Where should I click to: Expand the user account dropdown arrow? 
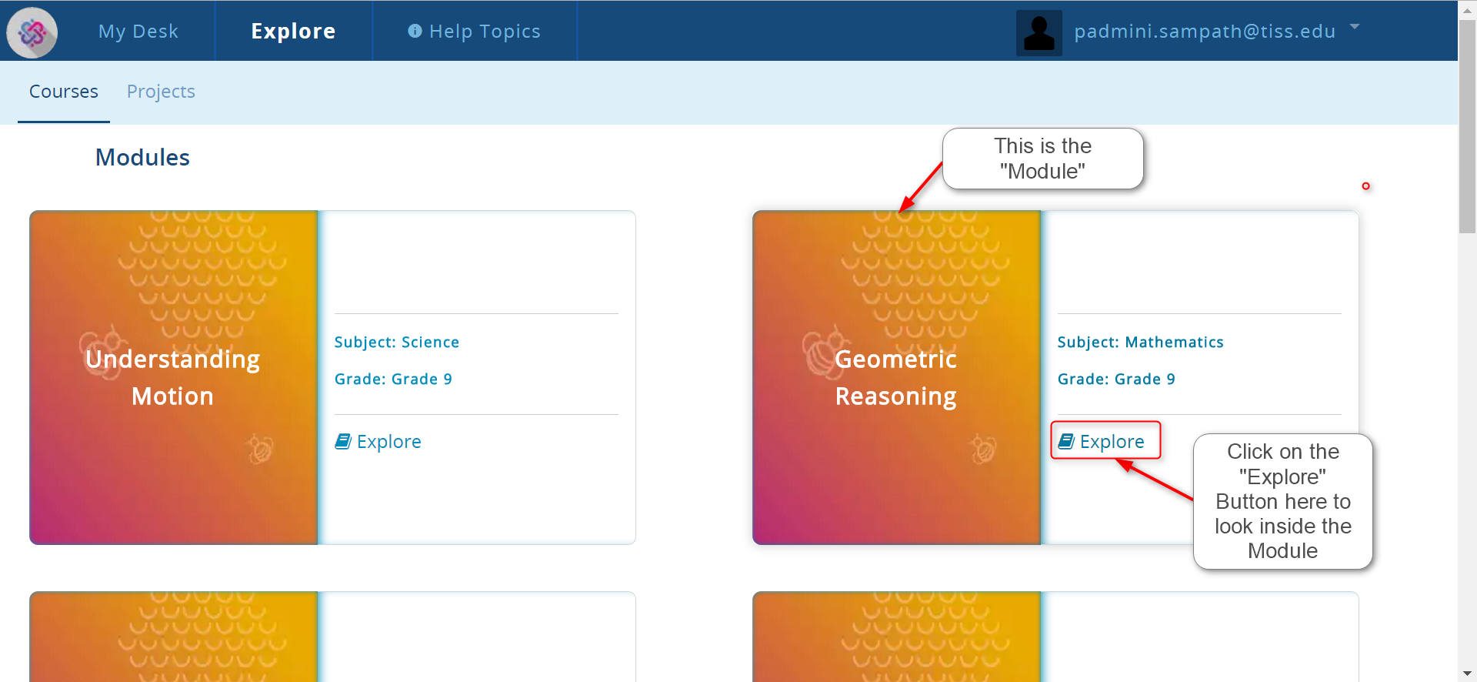point(1355,27)
